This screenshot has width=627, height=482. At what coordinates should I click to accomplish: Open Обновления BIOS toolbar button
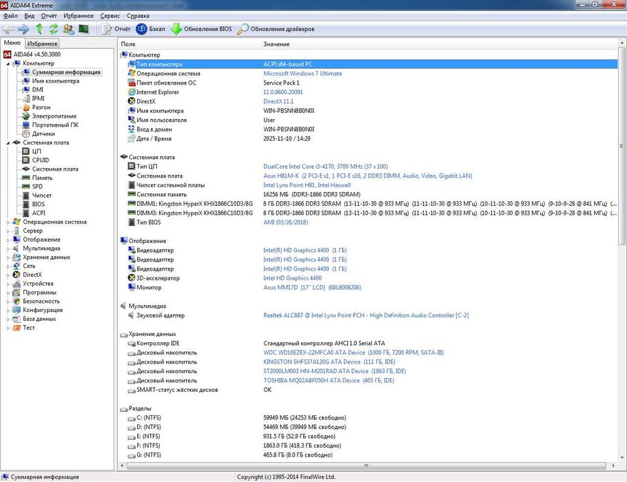(201, 29)
